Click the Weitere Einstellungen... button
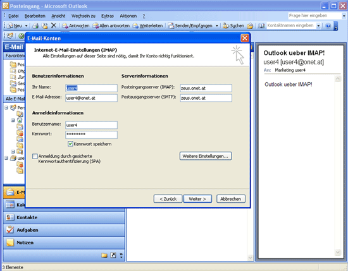348x271 pixels. (x=205, y=156)
